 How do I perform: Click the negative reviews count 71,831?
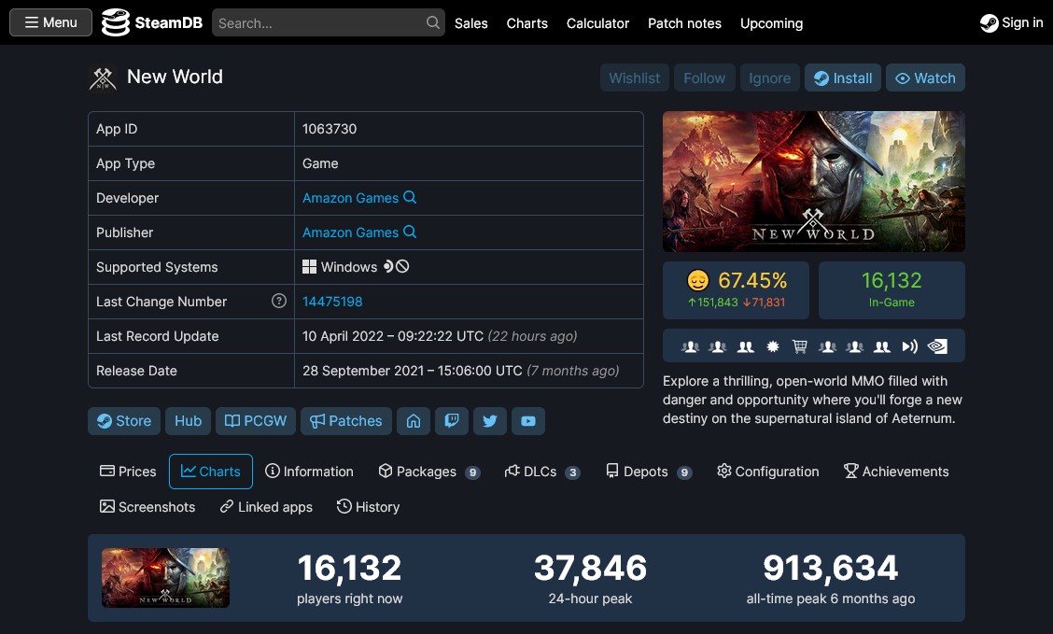click(x=764, y=303)
